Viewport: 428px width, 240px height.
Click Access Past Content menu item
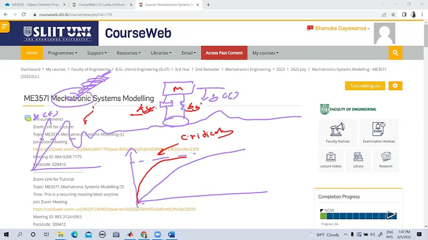[x=224, y=53]
